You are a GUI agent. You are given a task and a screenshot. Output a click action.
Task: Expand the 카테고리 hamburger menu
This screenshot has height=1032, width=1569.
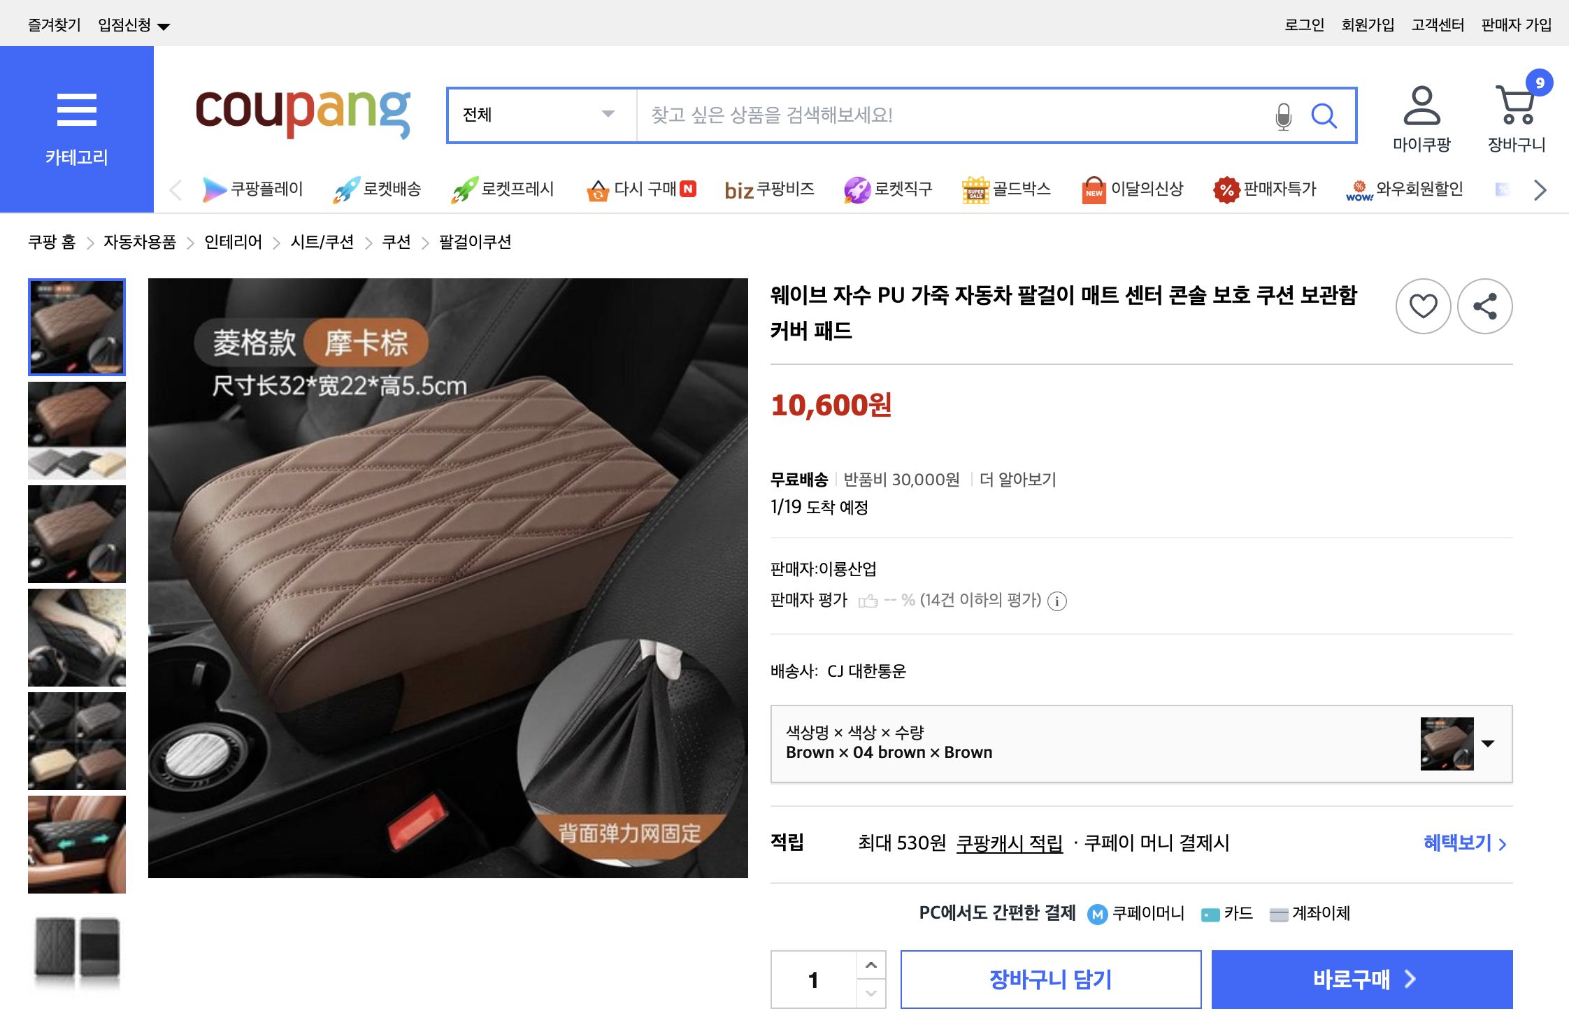pos(76,108)
